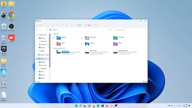Image resolution: width=192 pixels, height=108 pixels.
Task: Click the Search This PC field
Action: 130,30
